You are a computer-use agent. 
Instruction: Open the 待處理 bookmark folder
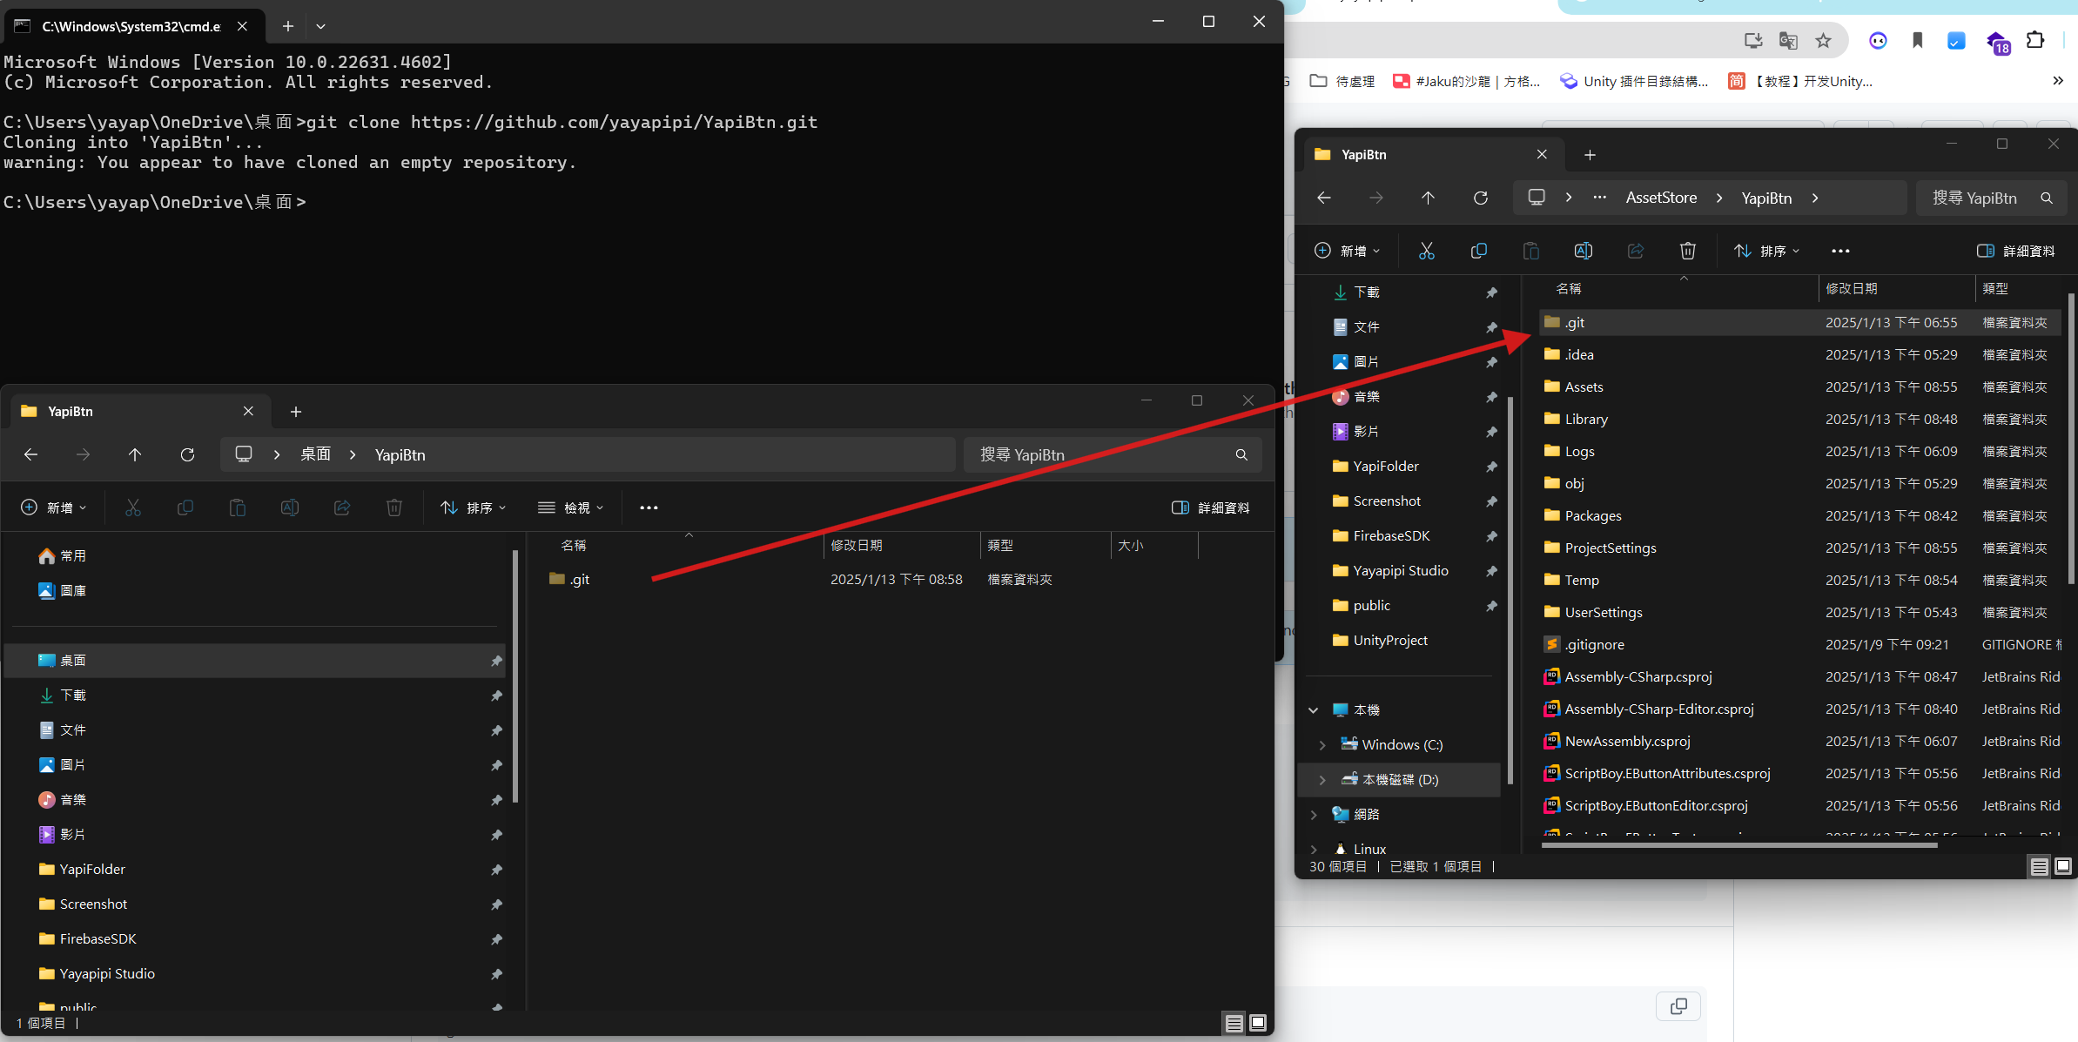tap(1343, 81)
